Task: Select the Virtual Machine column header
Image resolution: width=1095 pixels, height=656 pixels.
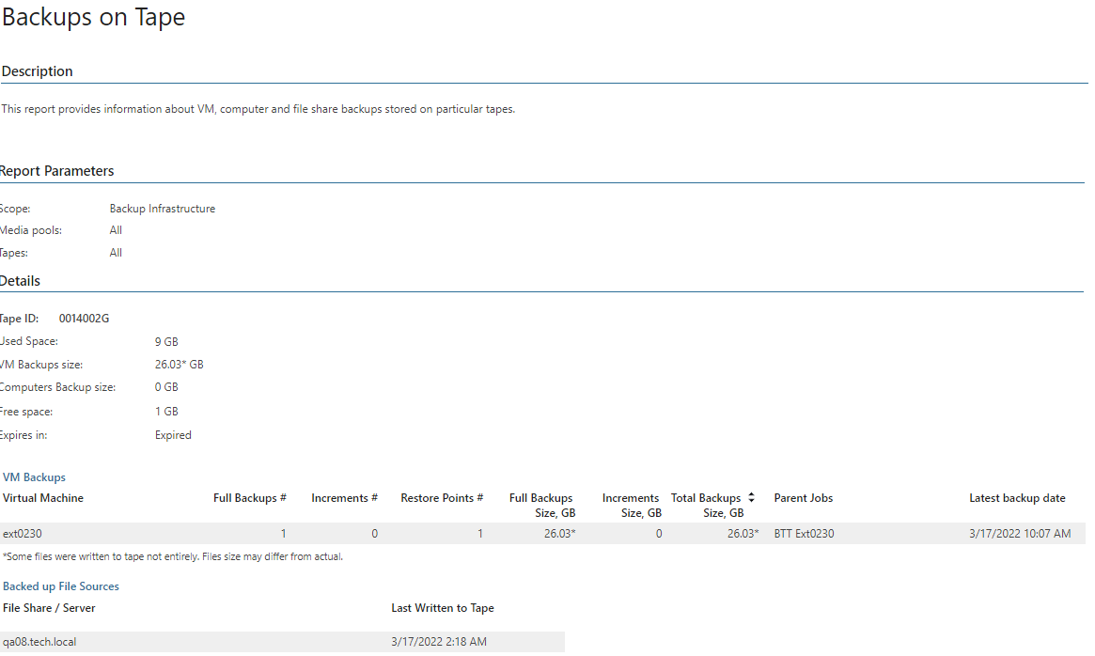Action: point(43,498)
